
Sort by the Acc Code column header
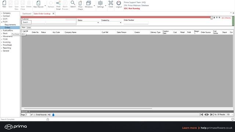point(56,32)
